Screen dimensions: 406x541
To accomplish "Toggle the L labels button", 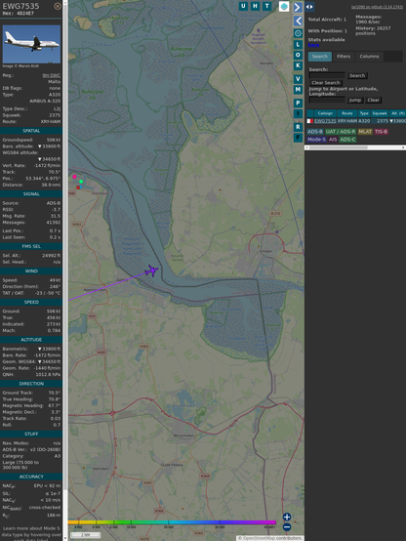I will click(x=298, y=45).
